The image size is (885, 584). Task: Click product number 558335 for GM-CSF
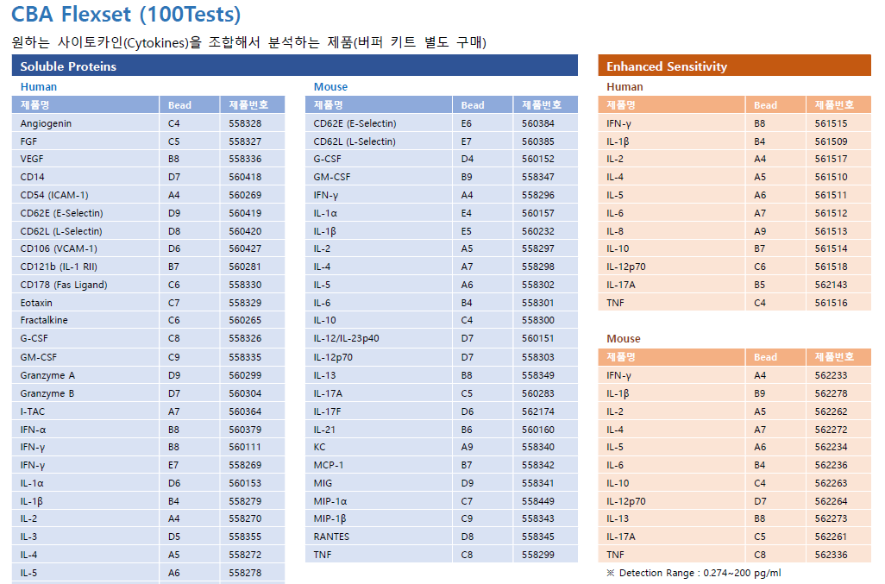click(245, 357)
